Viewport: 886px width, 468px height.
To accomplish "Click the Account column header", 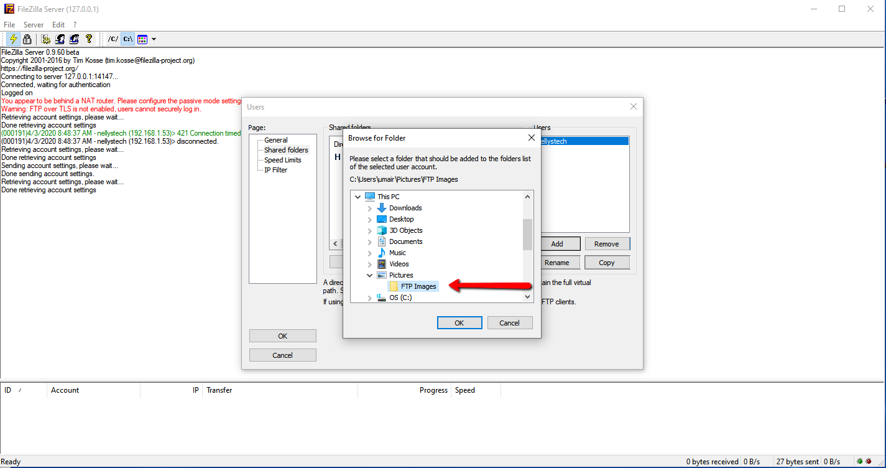I will click(x=94, y=390).
